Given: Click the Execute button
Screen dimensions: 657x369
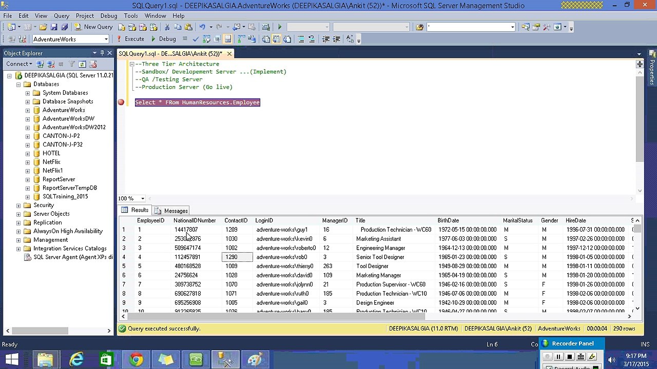Looking at the screenshot, I should pyautogui.click(x=130, y=39).
